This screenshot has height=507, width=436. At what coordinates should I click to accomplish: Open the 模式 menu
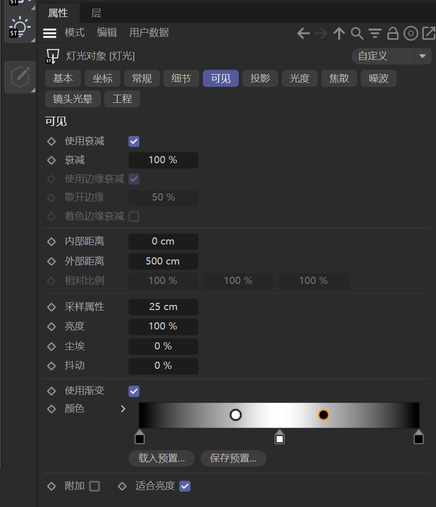(x=74, y=33)
